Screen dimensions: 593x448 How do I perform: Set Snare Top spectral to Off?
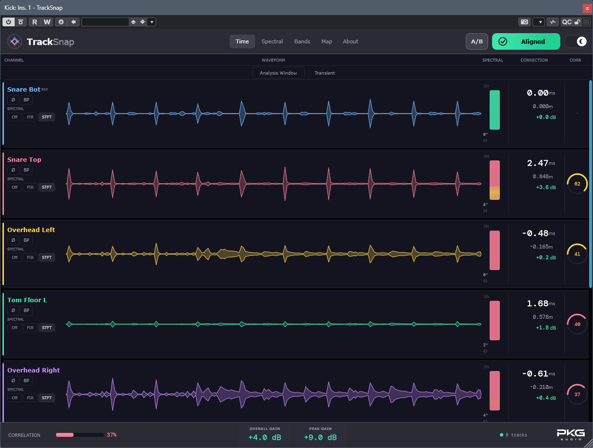[15, 187]
